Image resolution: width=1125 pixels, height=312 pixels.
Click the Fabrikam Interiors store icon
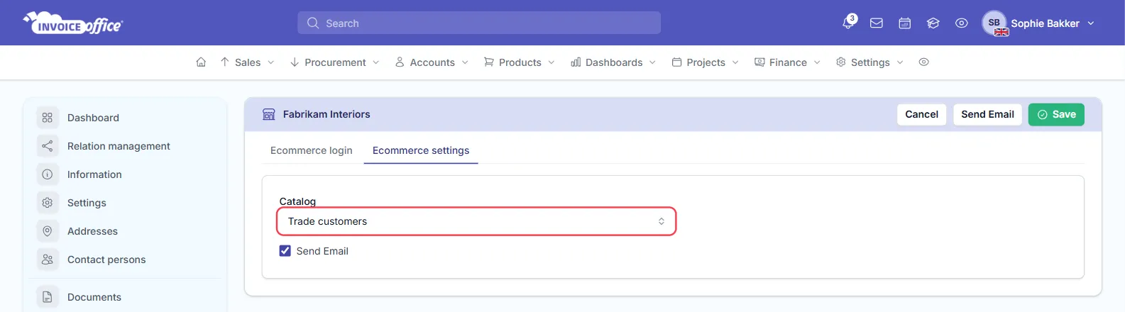(x=269, y=114)
